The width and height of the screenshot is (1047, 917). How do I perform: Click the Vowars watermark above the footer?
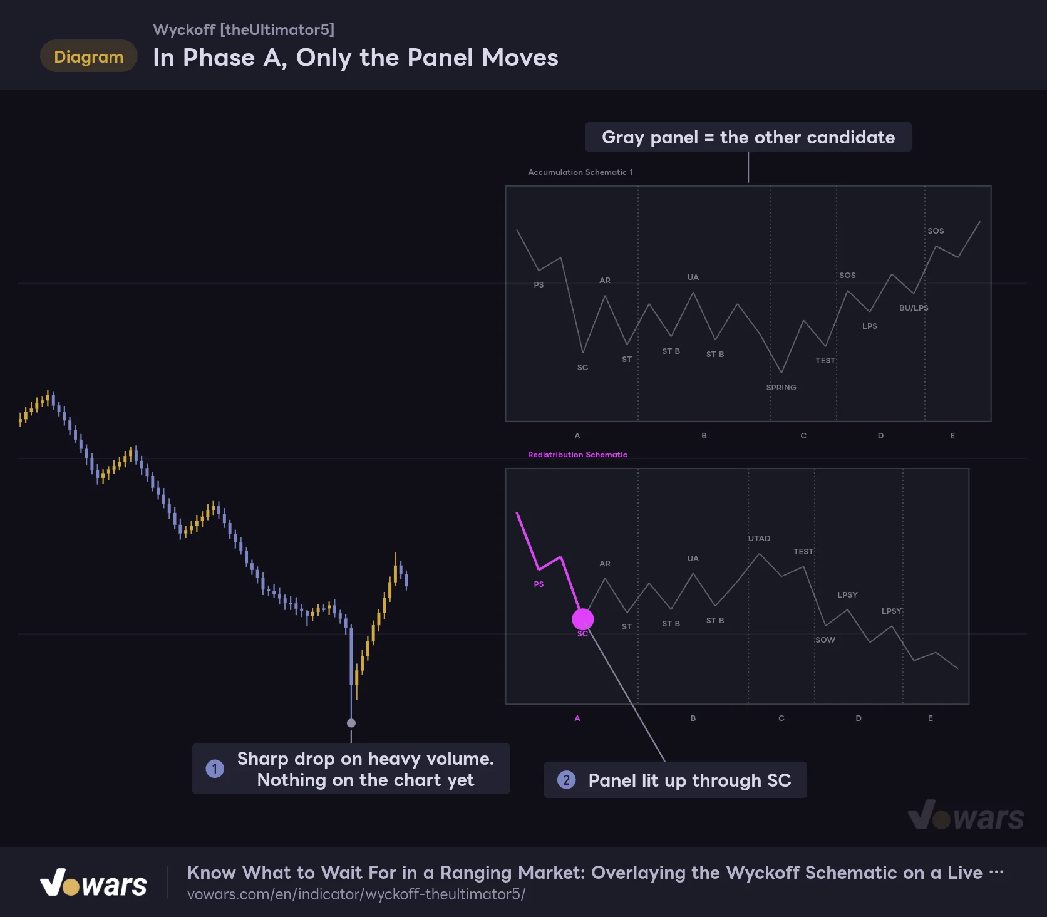pyautogui.click(x=966, y=816)
